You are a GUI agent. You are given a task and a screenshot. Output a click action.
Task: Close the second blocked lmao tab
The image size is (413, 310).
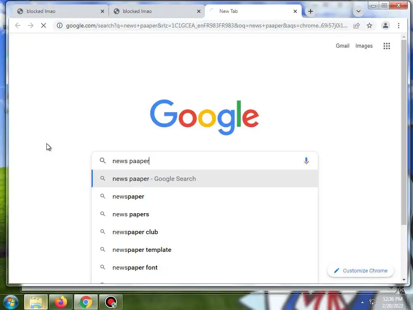pyautogui.click(x=199, y=11)
